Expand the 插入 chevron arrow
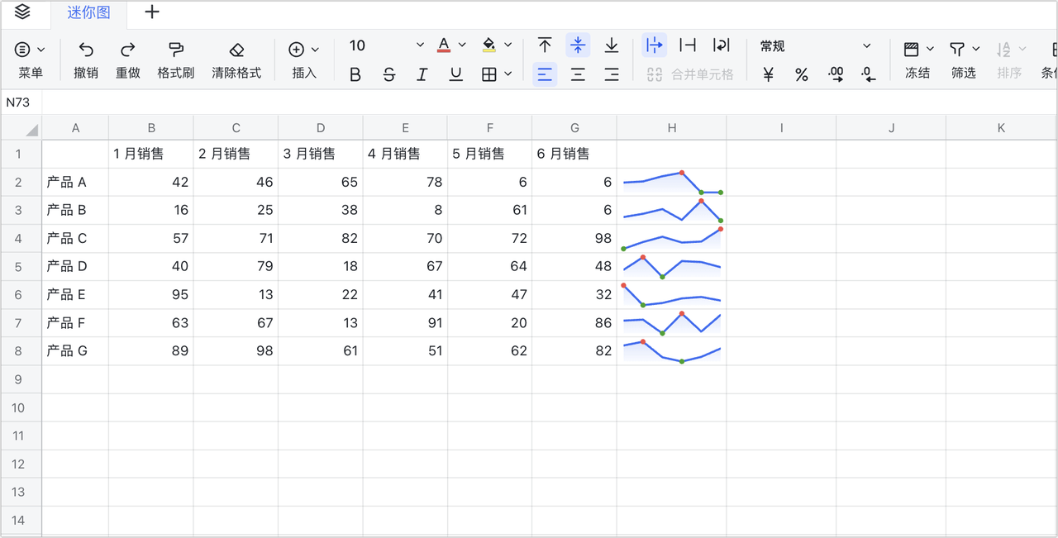This screenshot has height=538, width=1058. [x=315, y=50]
